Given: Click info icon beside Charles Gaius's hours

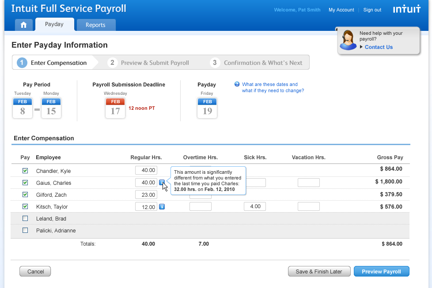Looking at the screenshot, I should coord(162,182).
